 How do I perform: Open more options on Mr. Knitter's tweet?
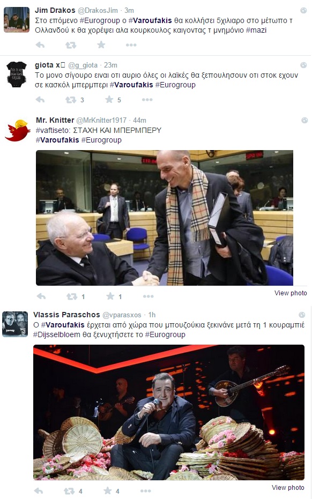tap(148, 296)
